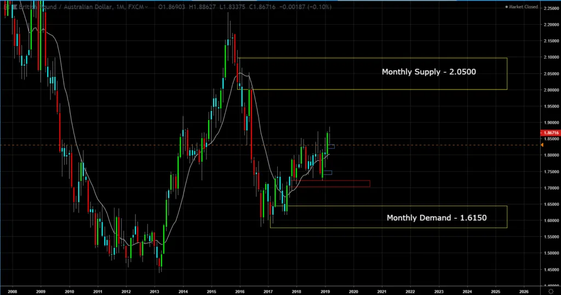Click the high value H1.88627
The width and height of the screenshot is (561, 295).
[202, 7]
